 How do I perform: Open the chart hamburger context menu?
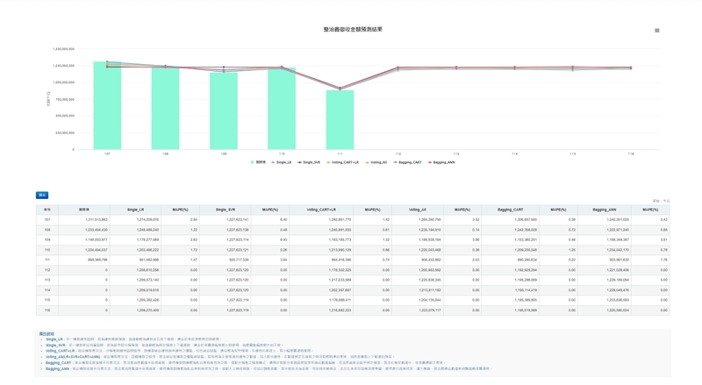tap(656, 31)
